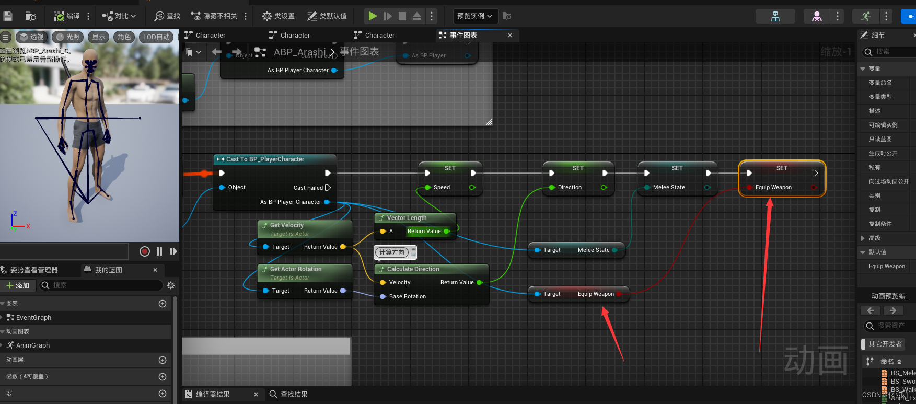Collapse the 默认值 section
916x404 pixels.
[863, 252]
